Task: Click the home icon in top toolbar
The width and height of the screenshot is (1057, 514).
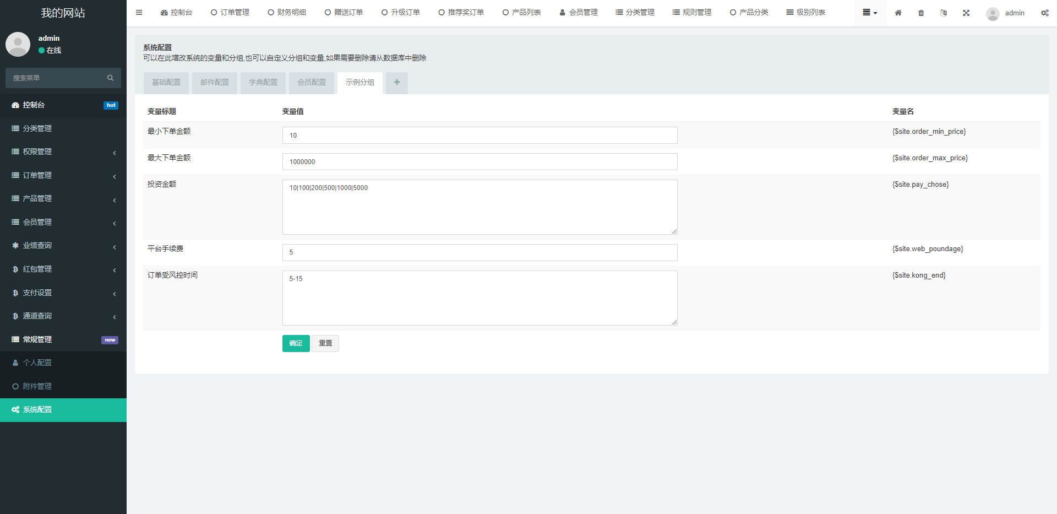Action: point(898,12)
